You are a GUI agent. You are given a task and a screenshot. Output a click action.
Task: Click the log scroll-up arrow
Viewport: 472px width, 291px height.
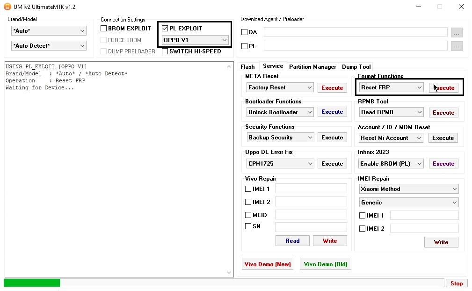click(x=229, y=66)
